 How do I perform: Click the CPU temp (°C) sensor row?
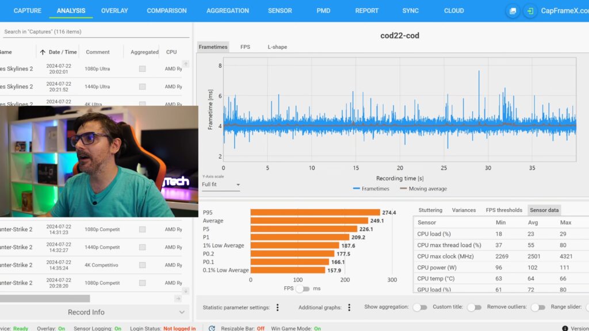coord(501,279)
